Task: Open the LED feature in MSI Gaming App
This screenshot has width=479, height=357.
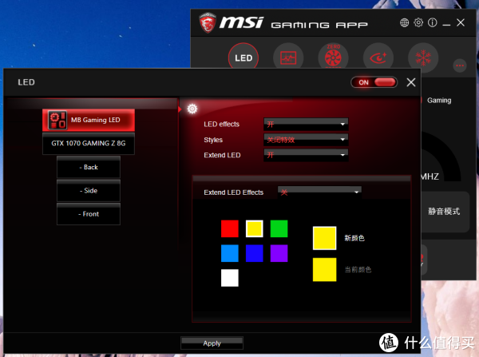Action: (243, 58)
